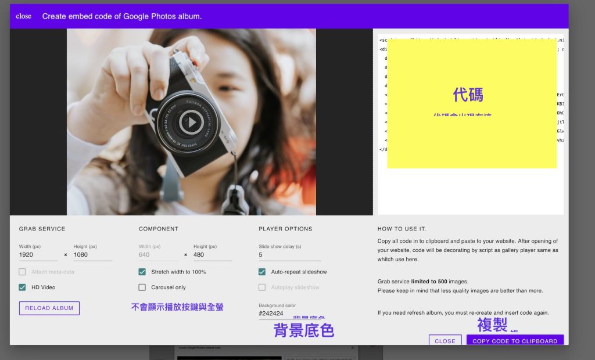Toggle Autoplay slideshow checkbox
The height and width of the screenshot is (360, 595).
(x=262, y=287)
